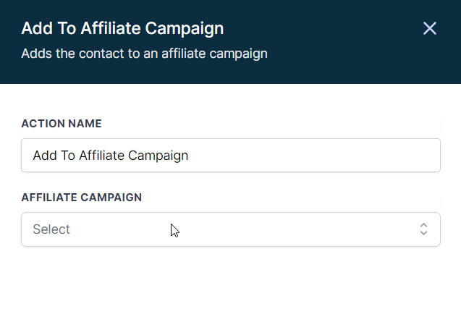Click the up-down chevron in the Select box
Viewport: 461px width, 309px height.
pos(424,229)
